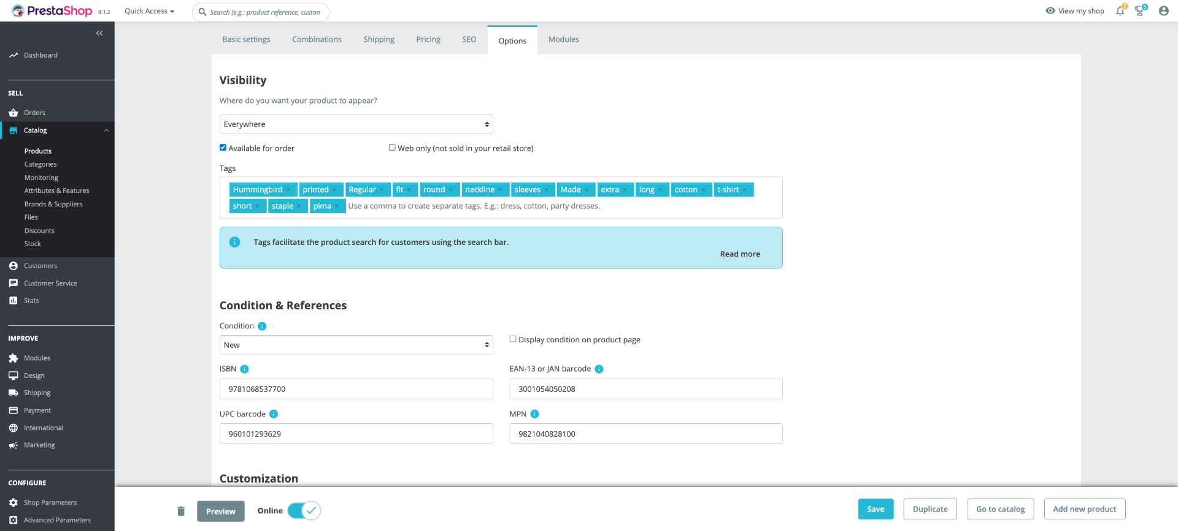Select the Options tab

pos(512,40)
